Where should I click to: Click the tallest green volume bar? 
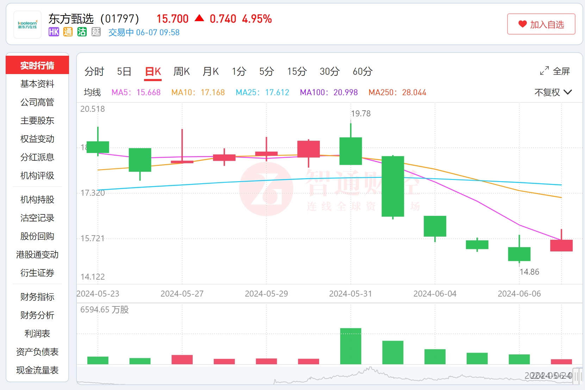[351, 346]
